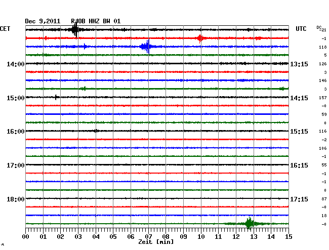Select the DC offset value "-2"
The width and height of the screenshot is (329, 250).
324,140
